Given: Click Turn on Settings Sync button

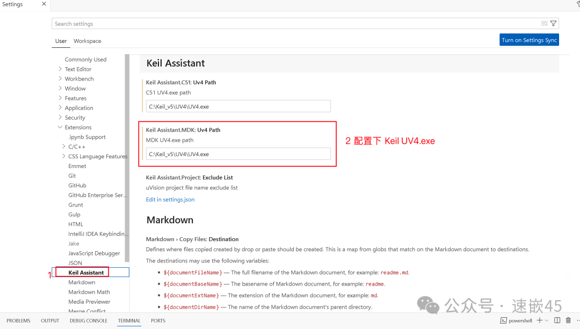Looking at the screenshot, I should click(x=529, y=40).
